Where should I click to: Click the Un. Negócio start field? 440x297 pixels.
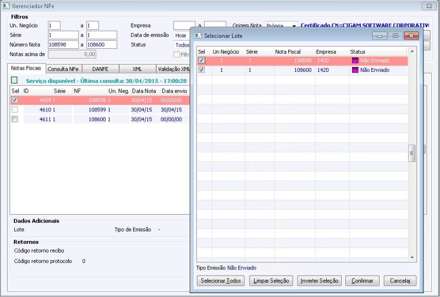pyautogui.click(x=54, y=25)
